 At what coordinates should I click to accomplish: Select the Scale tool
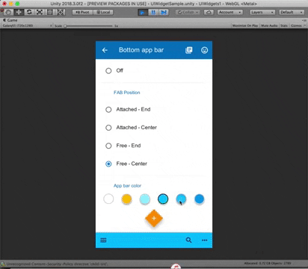pos(40,12)
